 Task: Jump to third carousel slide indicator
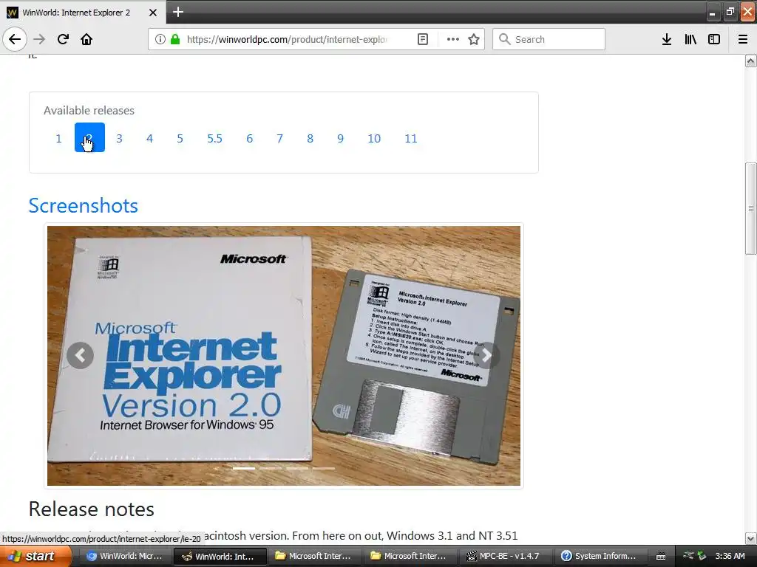tap(297, 467)
